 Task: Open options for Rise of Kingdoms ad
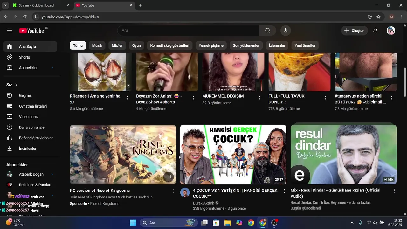pyautogui.click(x=174, y=191)
